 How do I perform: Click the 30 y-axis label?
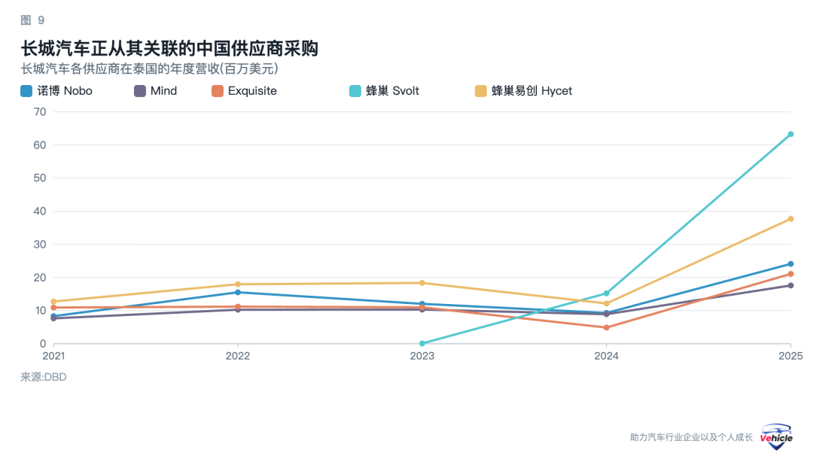tap(40, 245)
